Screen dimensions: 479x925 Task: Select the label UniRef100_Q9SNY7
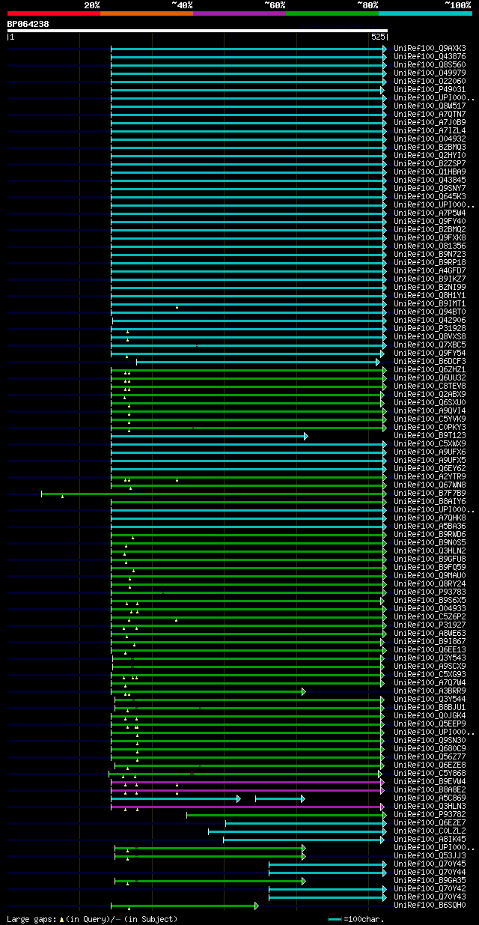point(430,189)
